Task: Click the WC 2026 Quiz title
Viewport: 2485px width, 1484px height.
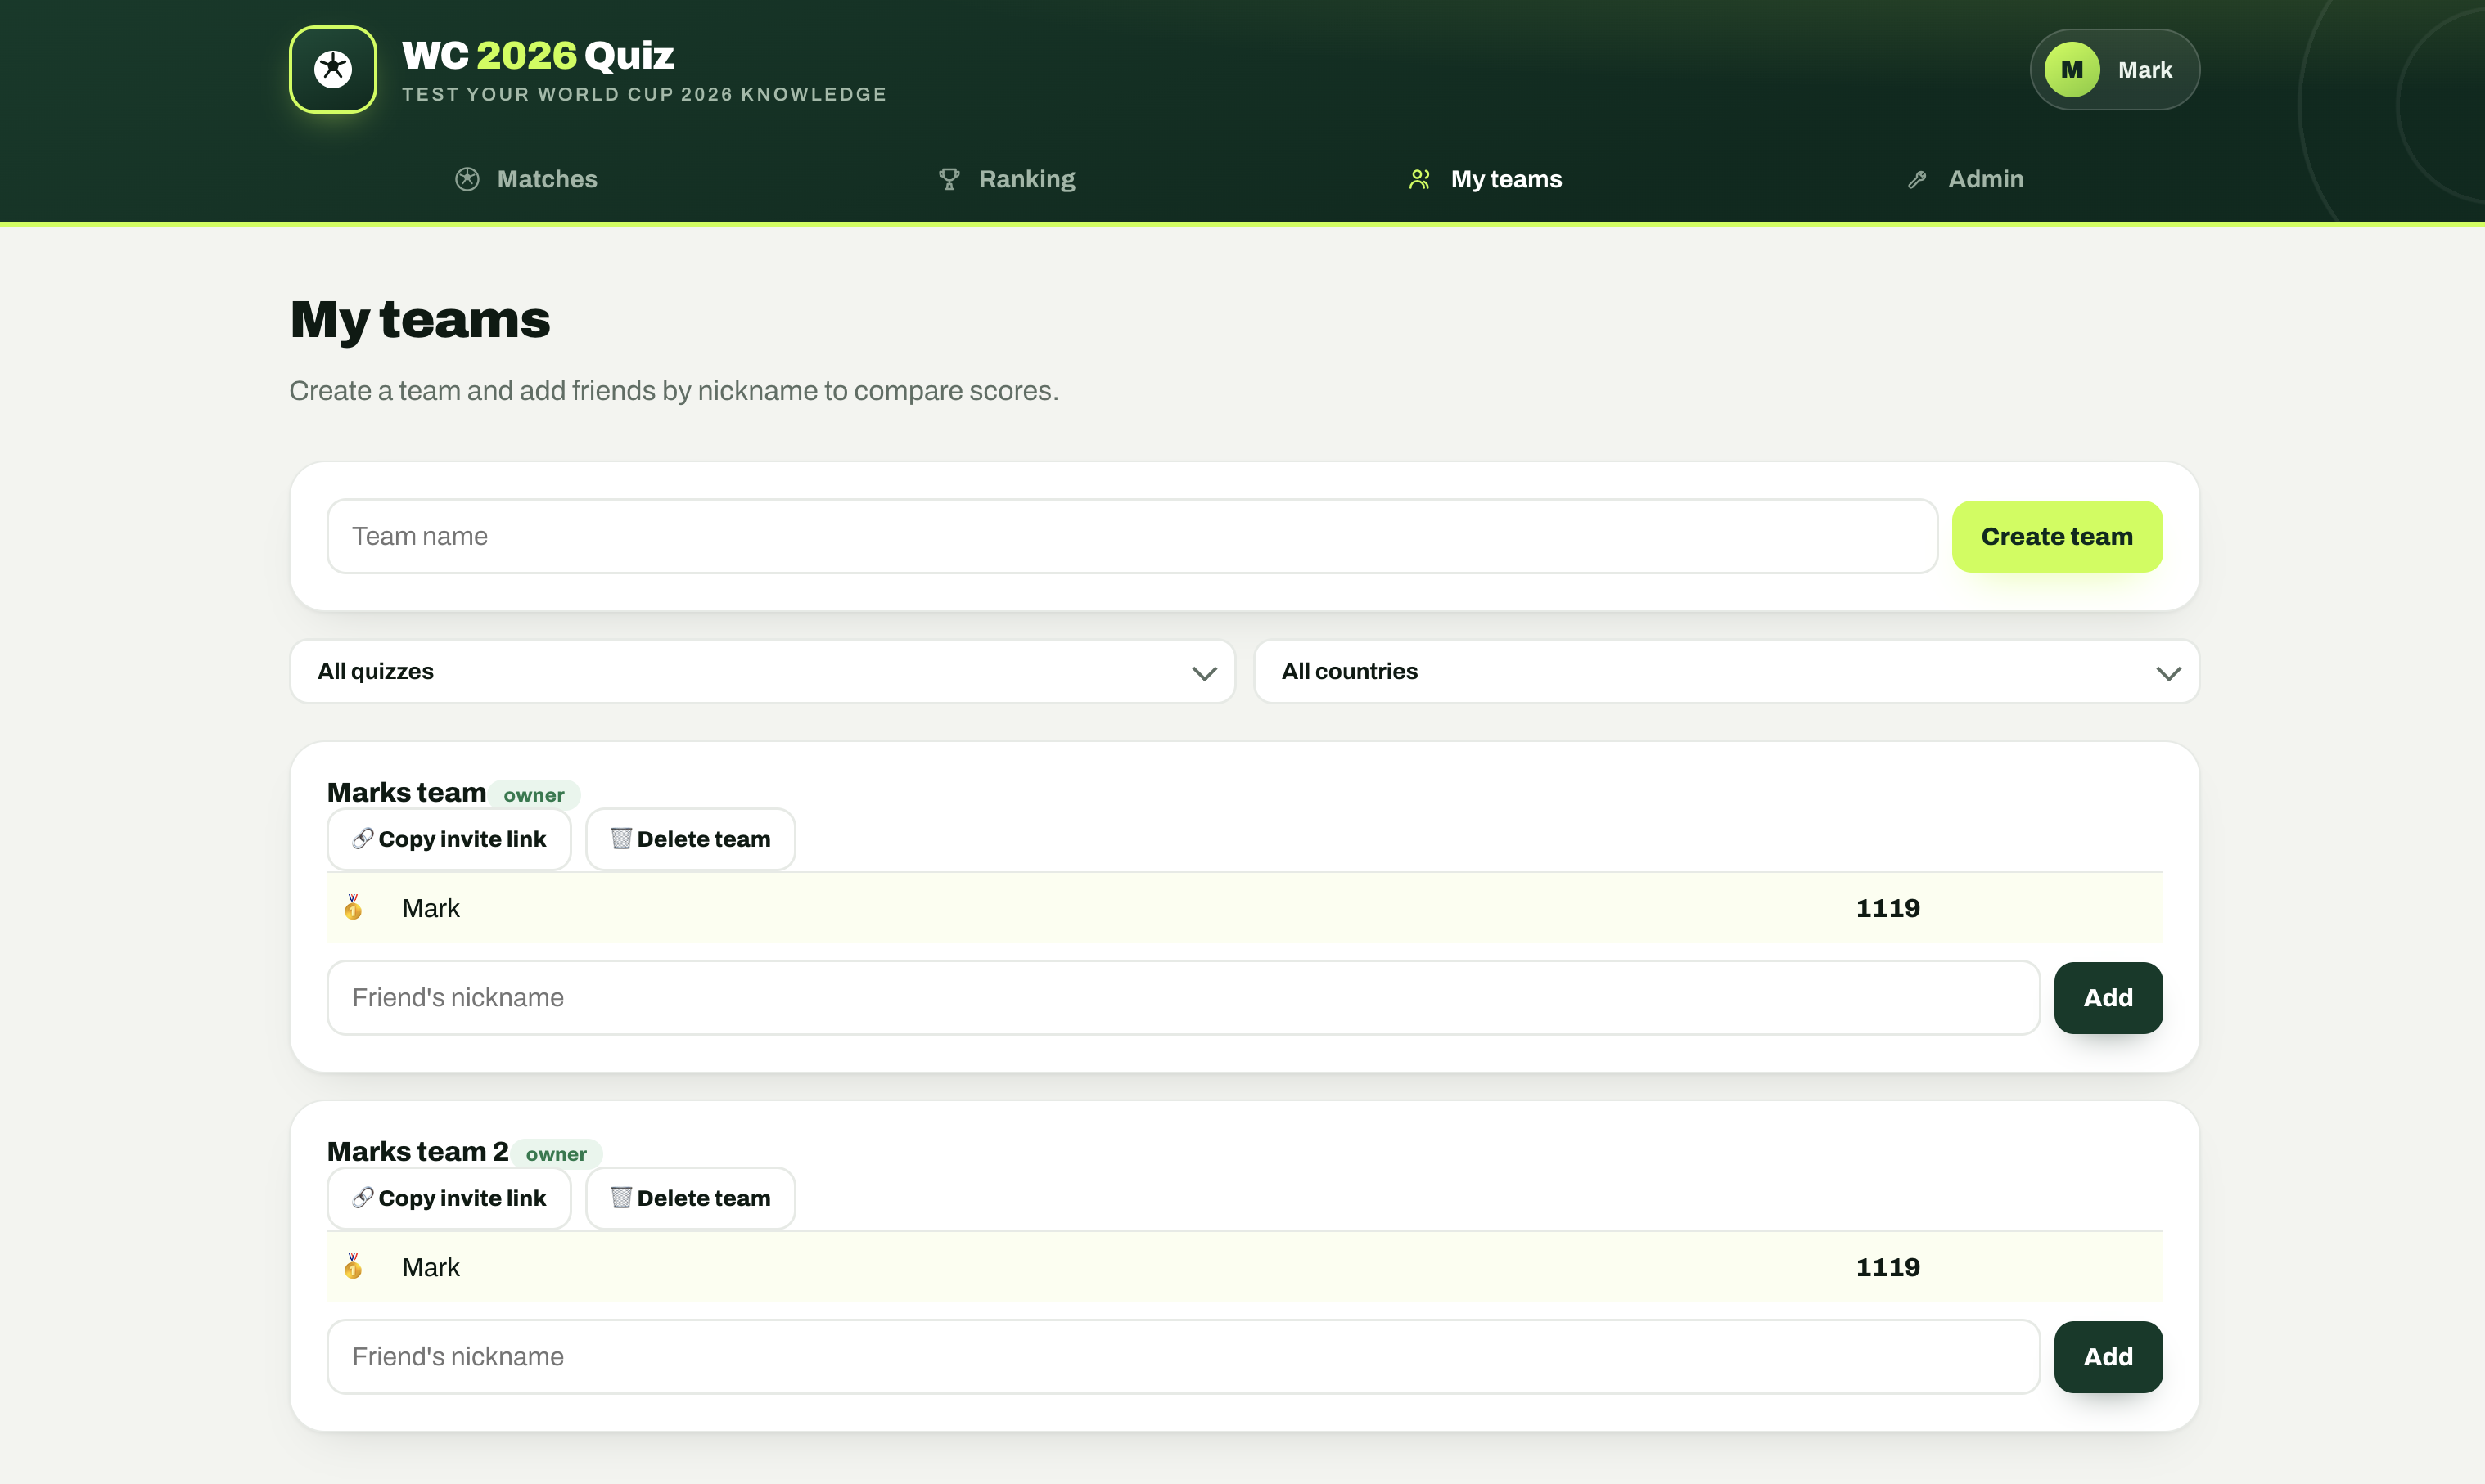Action: click(539, 55)
